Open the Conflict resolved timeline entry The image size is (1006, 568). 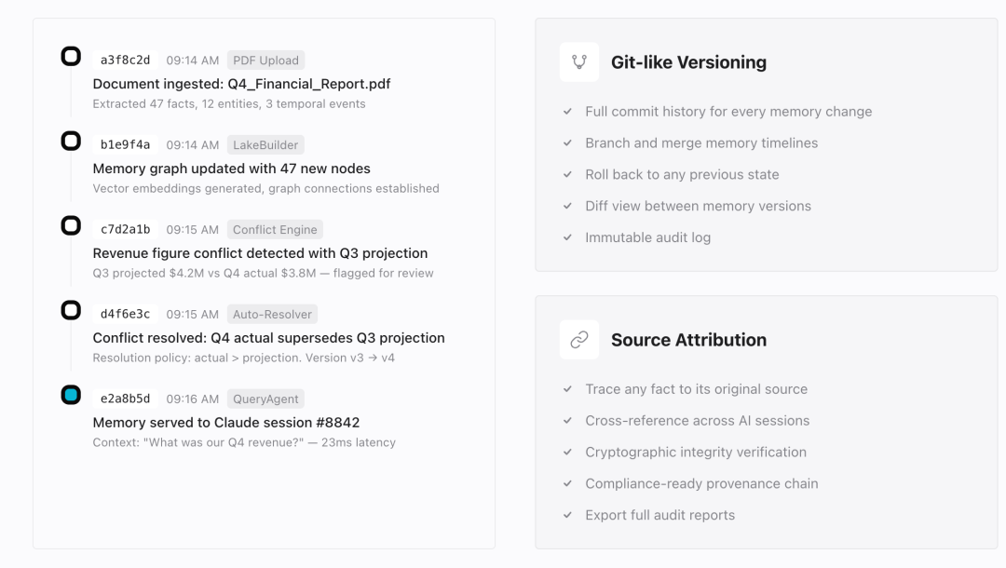point(268,338)
